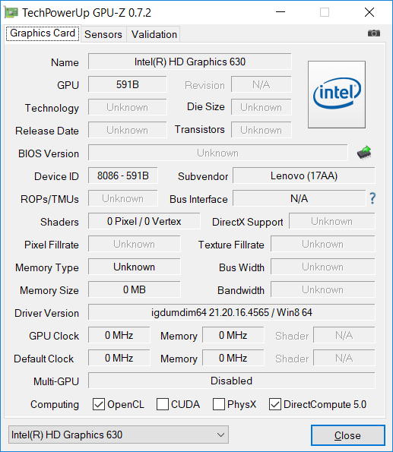Minimize the GPU-Z window

click(x=280, y=12)
